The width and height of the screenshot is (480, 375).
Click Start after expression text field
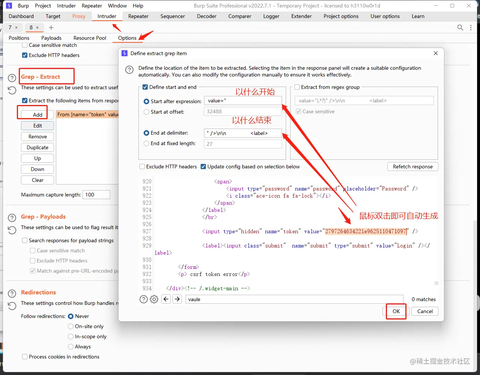click(x=243, y=100)
